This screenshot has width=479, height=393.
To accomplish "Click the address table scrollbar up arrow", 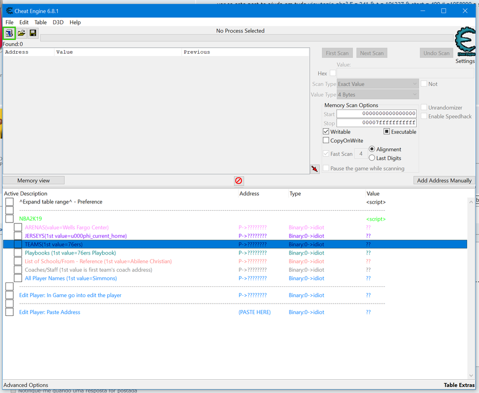I will 471,202.
